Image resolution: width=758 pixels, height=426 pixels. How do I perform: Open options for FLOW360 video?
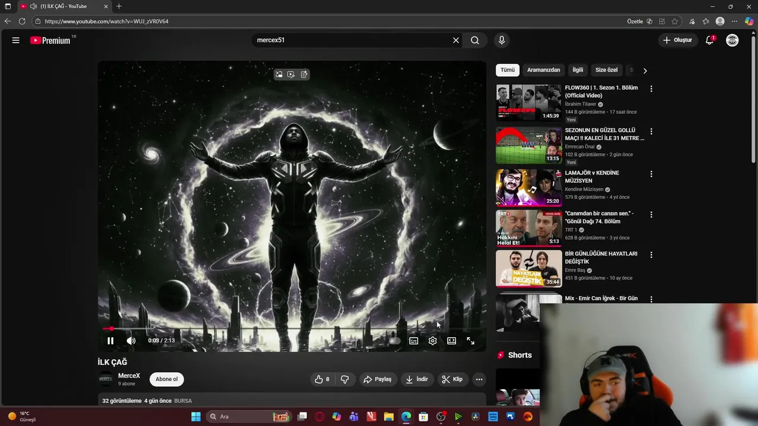[651, 89]
